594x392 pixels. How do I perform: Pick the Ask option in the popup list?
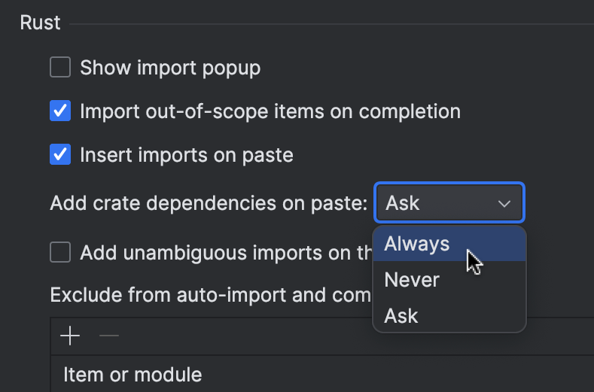(401, 316)
